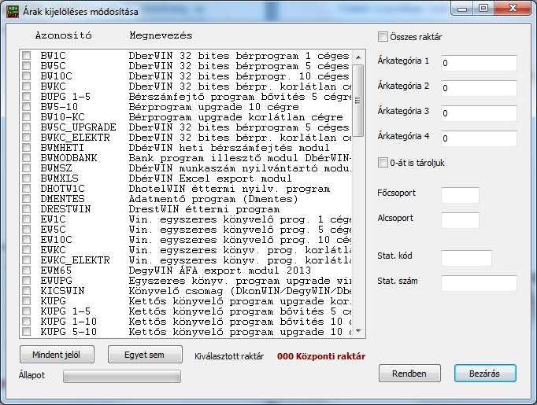Maximize the dialog window
This screenshot has height=405, width=537.
[483, 8]
